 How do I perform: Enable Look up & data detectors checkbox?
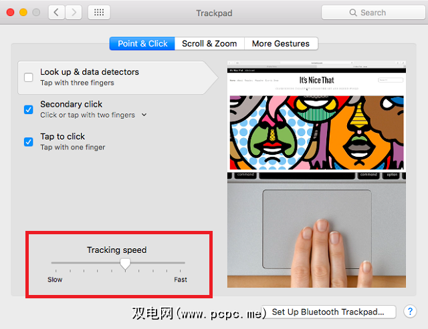coord(28,77)
